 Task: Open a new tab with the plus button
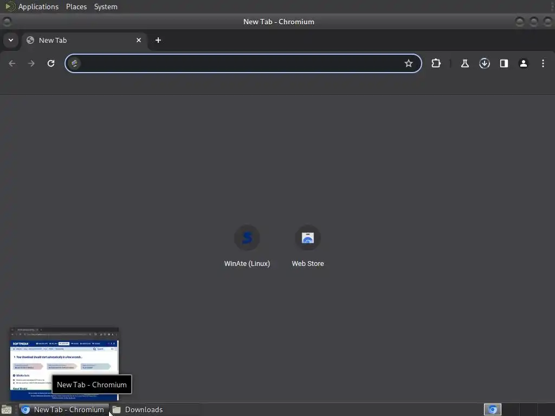[x=158, y=40]
